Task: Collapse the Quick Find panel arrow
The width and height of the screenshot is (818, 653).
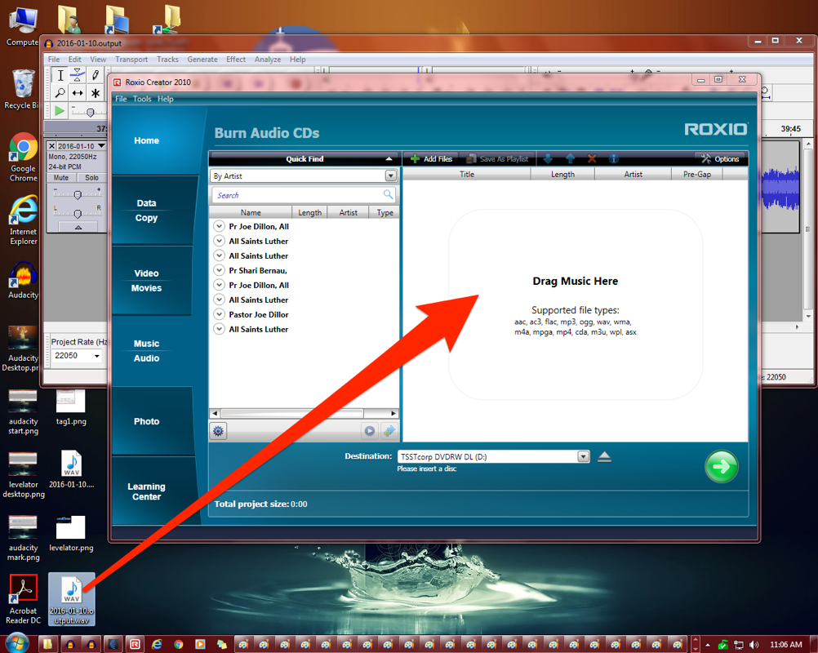Action: click(x=389, y=158)
